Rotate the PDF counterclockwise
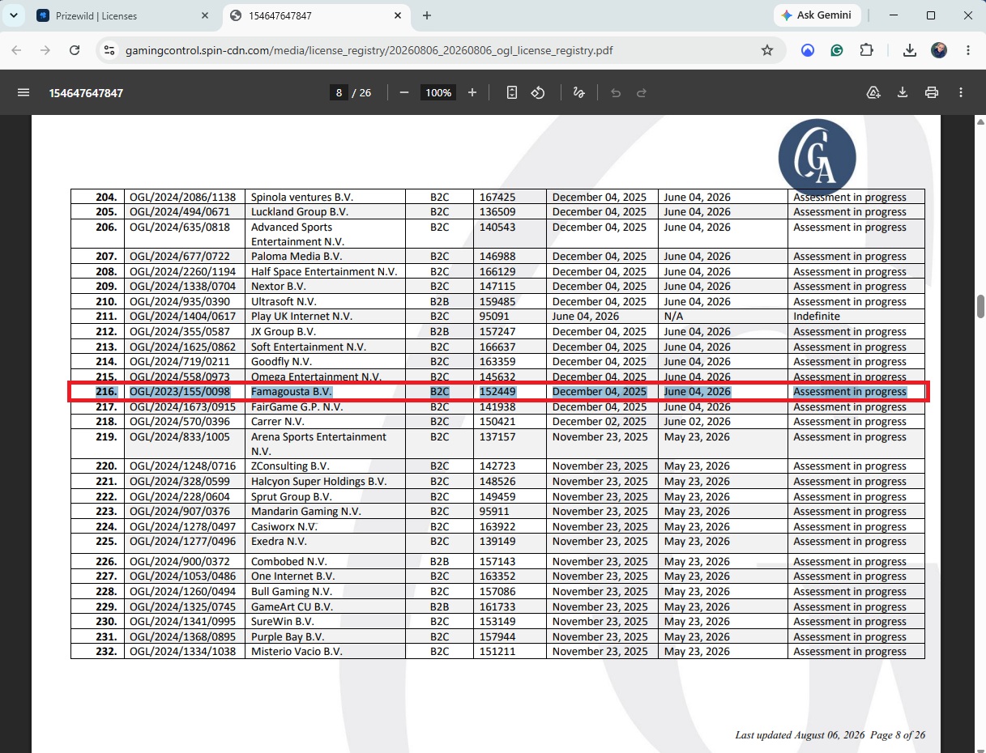Viewport: 986px width, 753px height. click(538, 92)
